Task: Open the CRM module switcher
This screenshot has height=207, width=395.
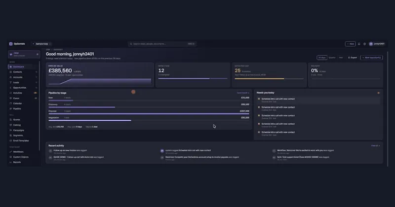Action: (x=24, y=54)
